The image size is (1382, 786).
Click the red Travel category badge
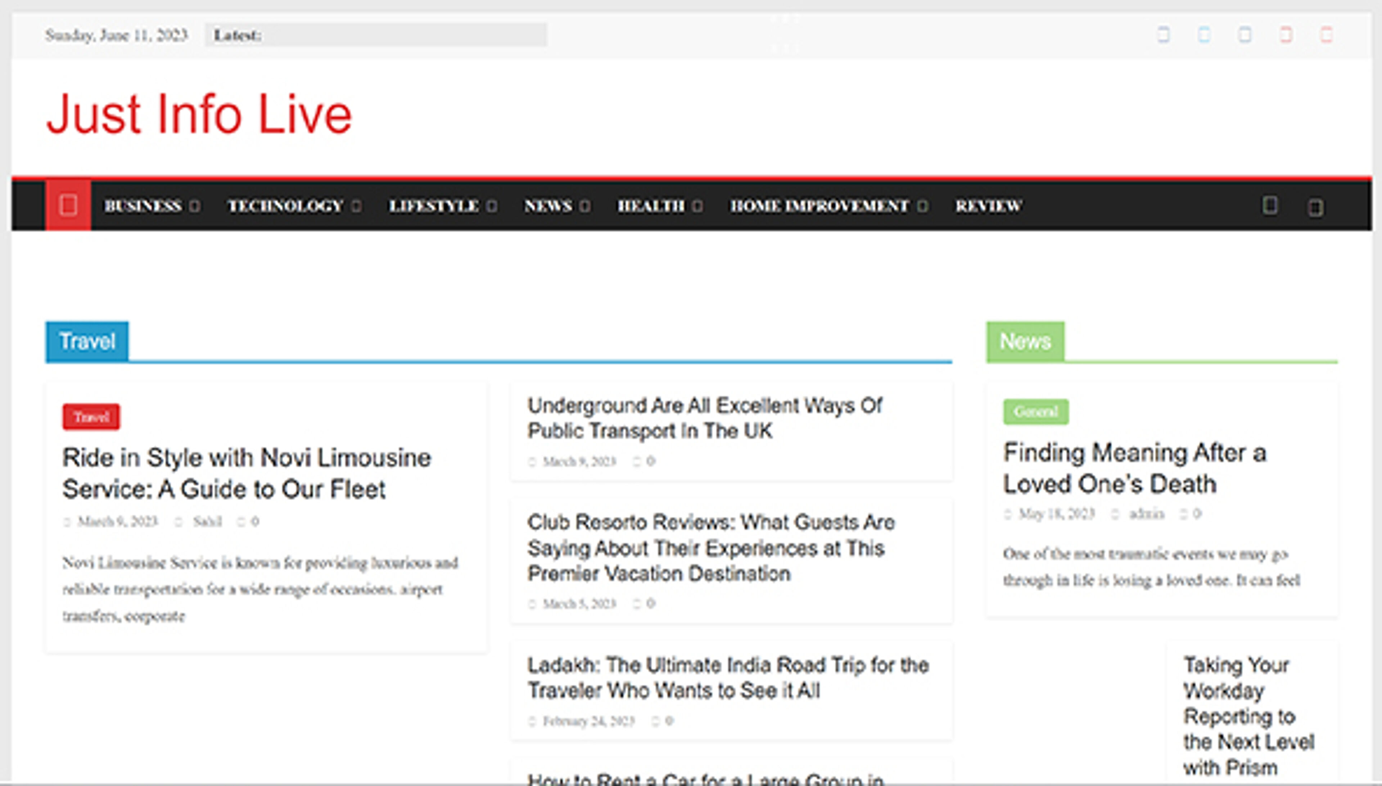click(91, 417)
